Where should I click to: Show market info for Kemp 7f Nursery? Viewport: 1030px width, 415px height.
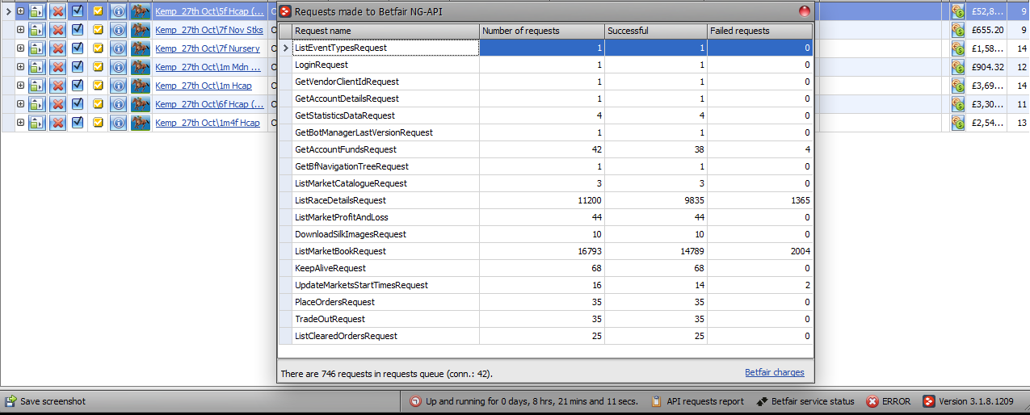click(118, 48)
